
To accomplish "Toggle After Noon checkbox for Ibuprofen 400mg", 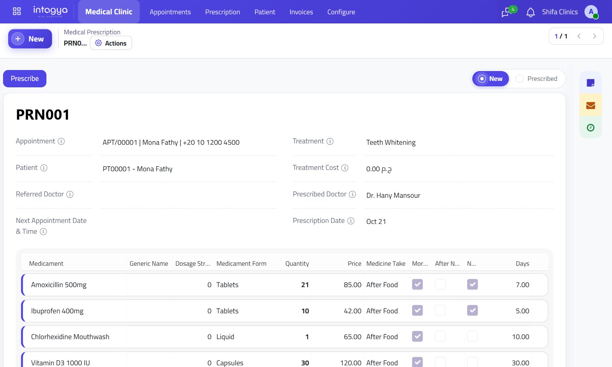I will 440,310.
